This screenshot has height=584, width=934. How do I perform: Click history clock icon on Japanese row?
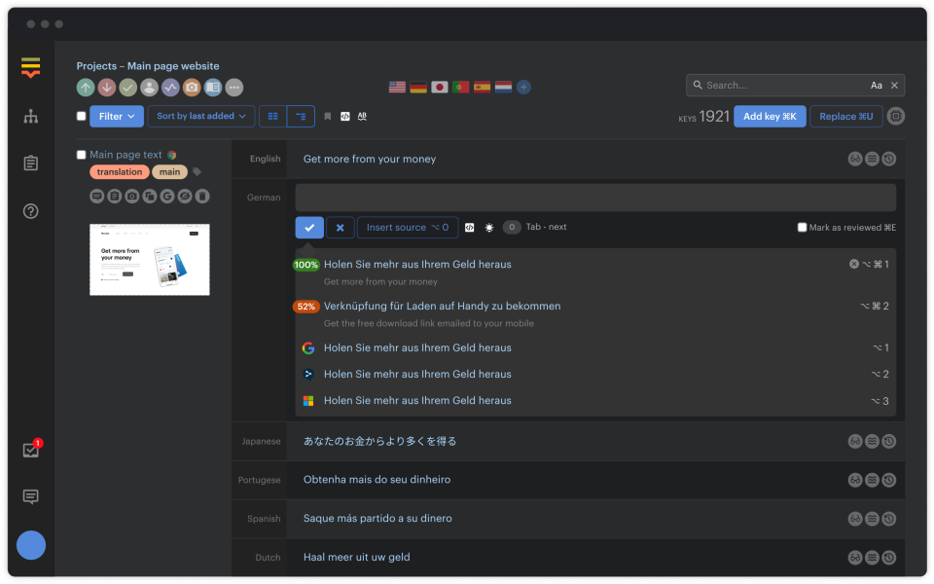(888, 442)
